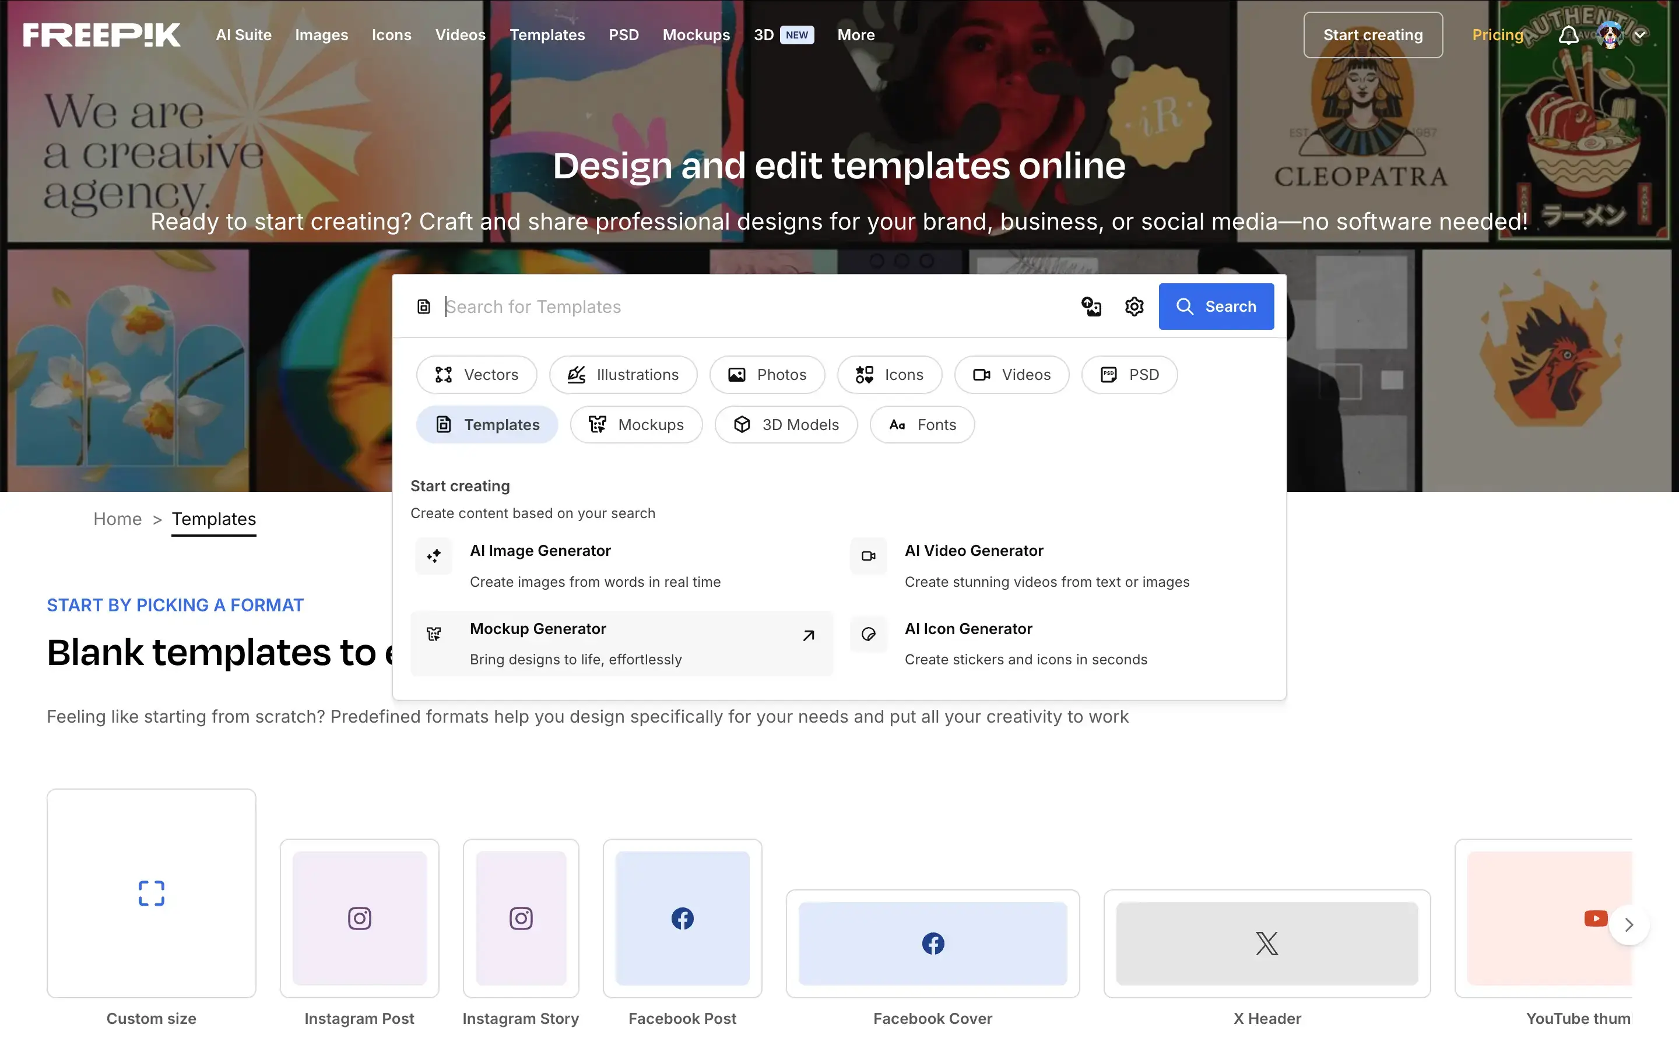This screenshot has width=1679, height=1049.
Task: Select the Illustrations filter chip
Action: pos(623,375)
